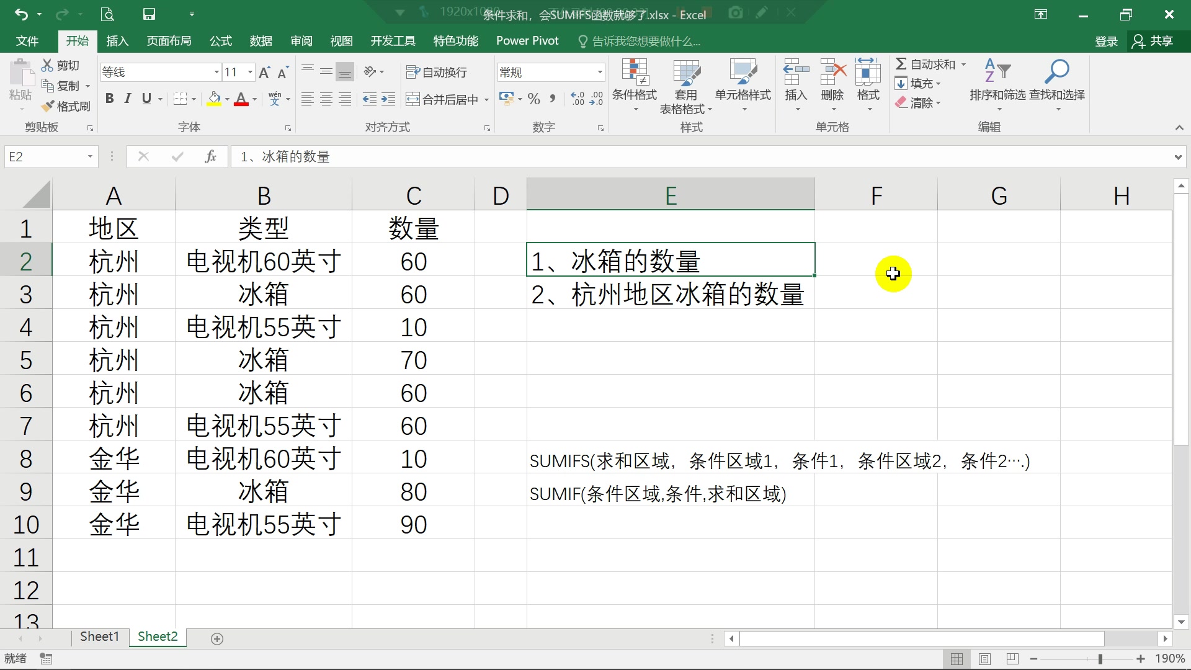Open the fill color dropdown arrow
Screen dimensions: 1191x670
[x=227, y=99]
